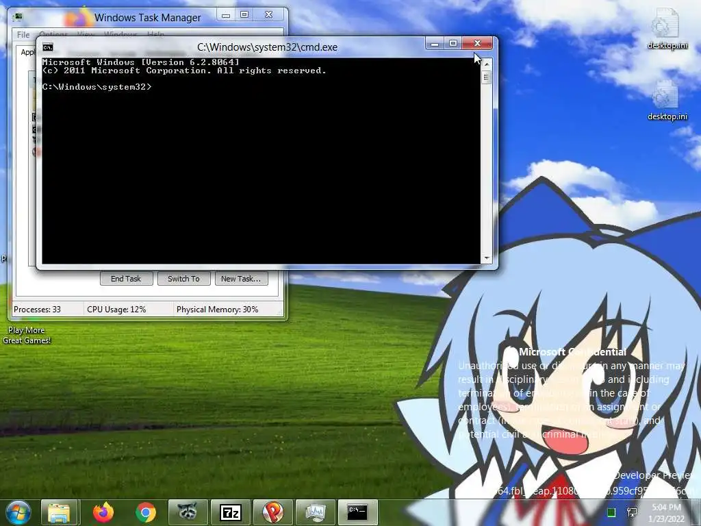Click the cmd window system menu icon
Image resolution: width=701 pixels, height=526 pixels.
pos(48,47)
